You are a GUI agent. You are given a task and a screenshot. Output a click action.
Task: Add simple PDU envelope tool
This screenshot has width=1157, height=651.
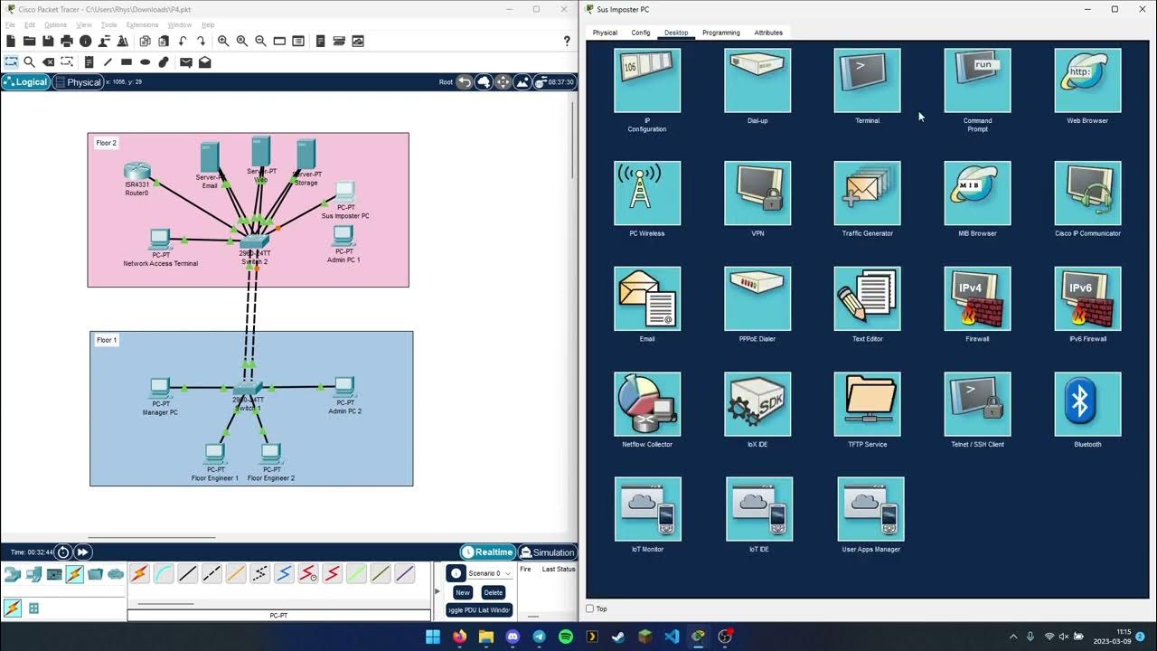pyautogui.click(x=185, y=62)
